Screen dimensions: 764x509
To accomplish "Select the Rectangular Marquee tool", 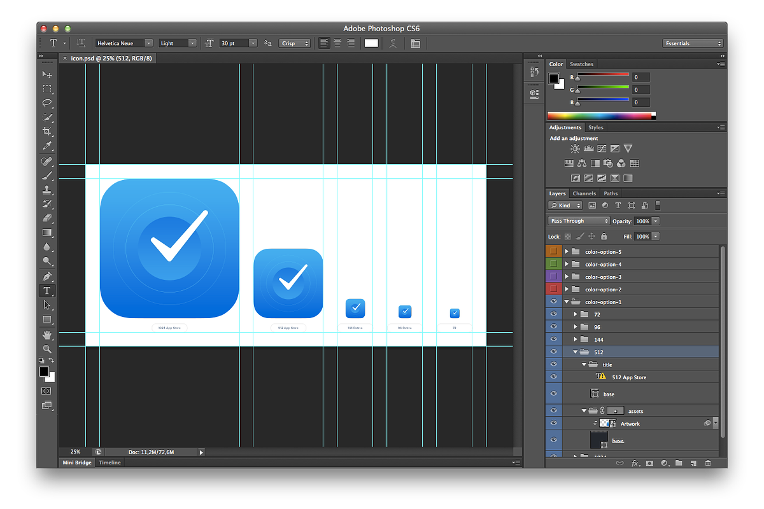I will pyautogui.click(x=47, y=89).
